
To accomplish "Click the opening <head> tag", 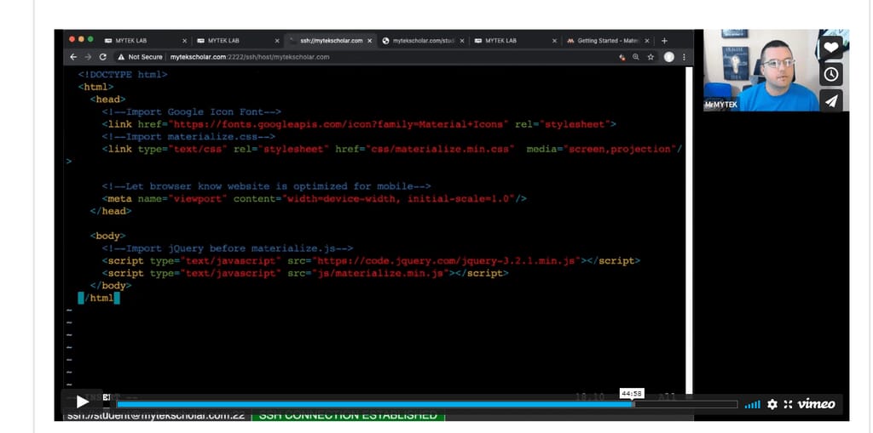I will pos(107,100).
